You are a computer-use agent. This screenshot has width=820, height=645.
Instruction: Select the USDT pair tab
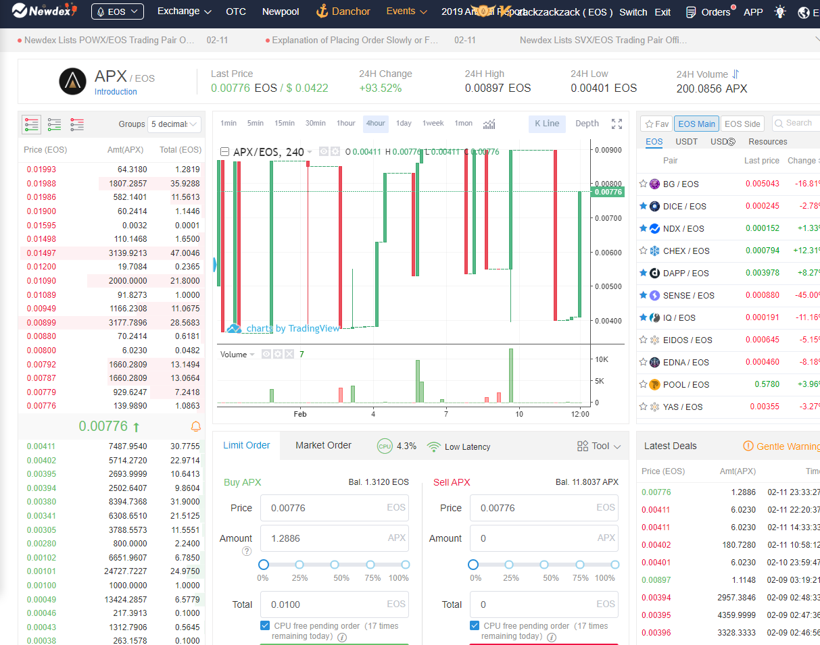click(x=687, y=142)
